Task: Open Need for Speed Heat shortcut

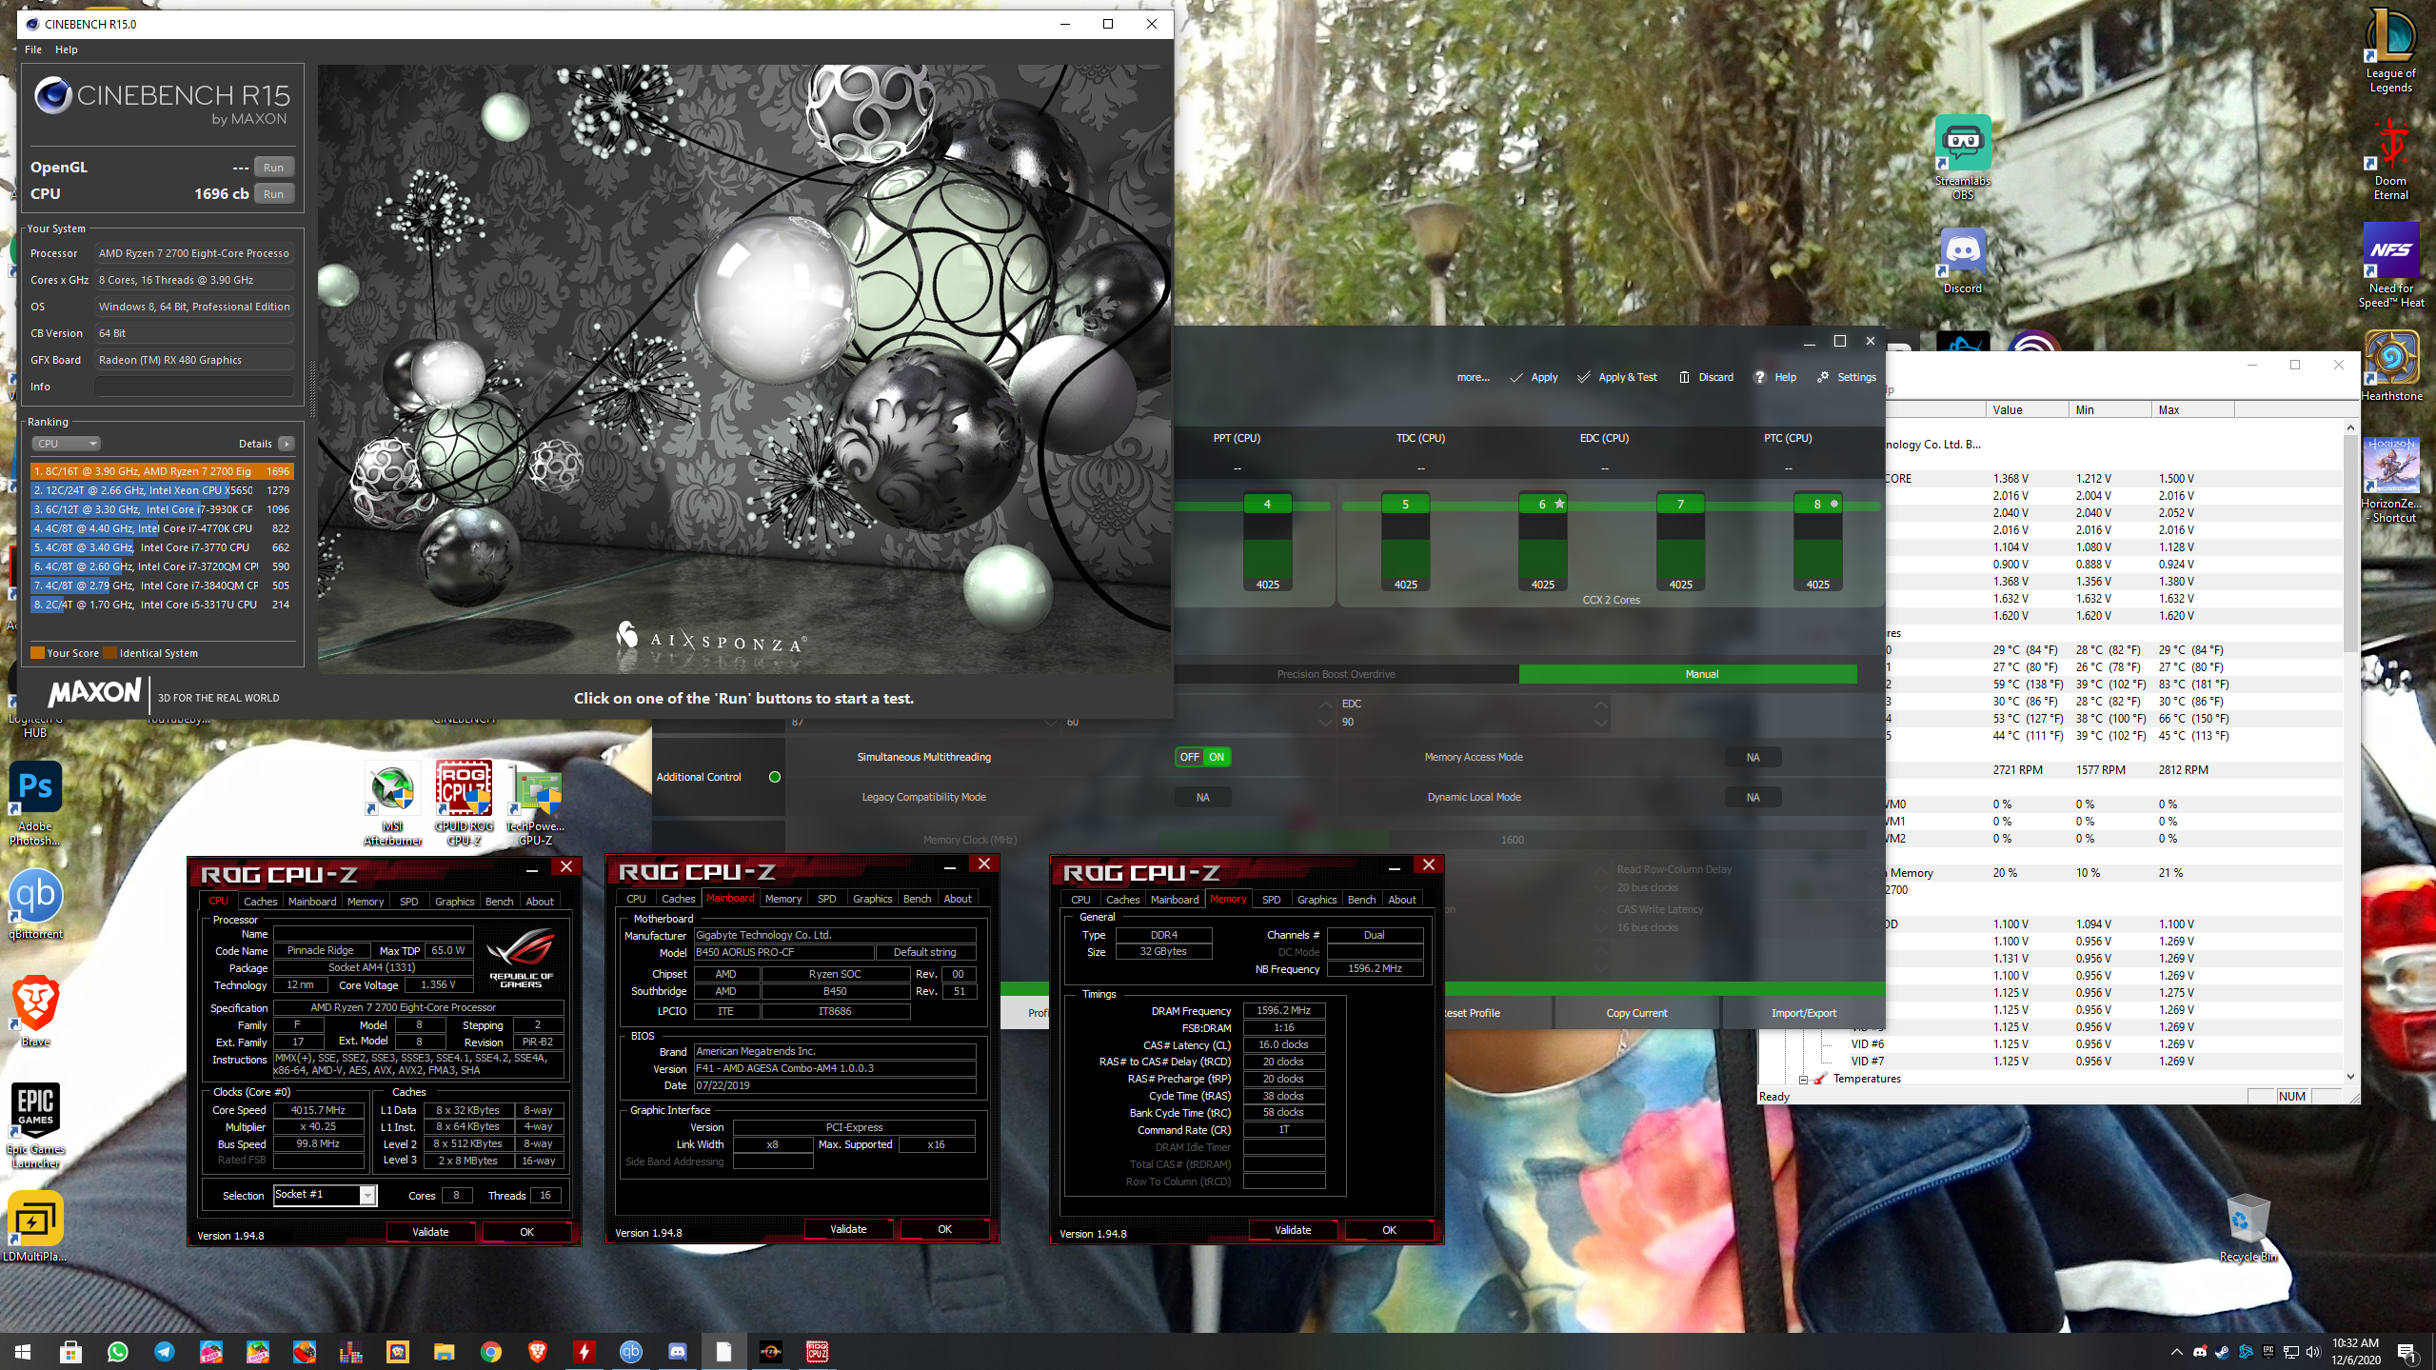Action: tap(2390, 266)
